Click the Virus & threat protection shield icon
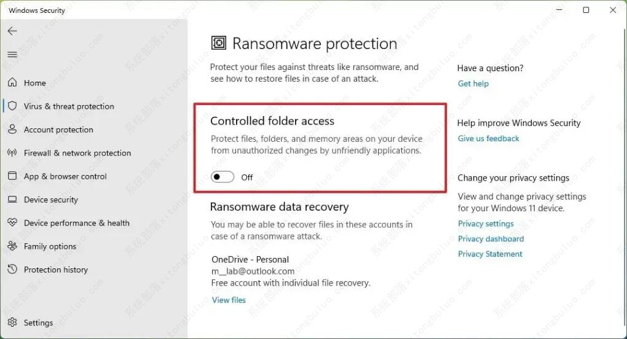 tap(12, 106)
